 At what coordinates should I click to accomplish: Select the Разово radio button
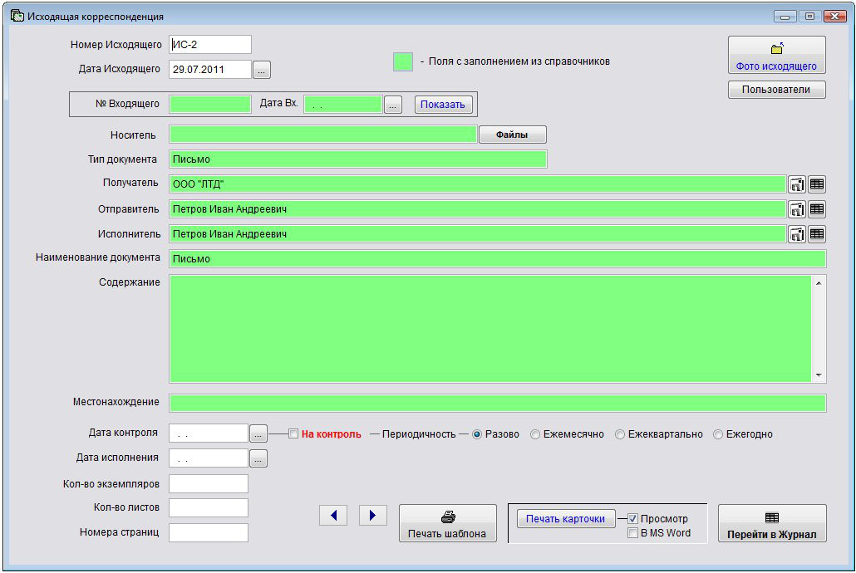coord(476,434)
